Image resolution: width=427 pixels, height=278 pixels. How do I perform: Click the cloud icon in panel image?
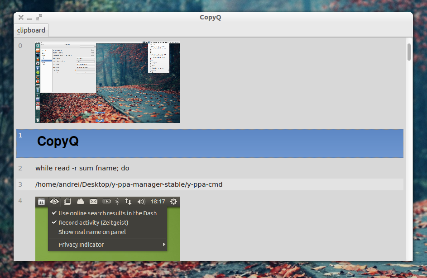coord(80,202)
